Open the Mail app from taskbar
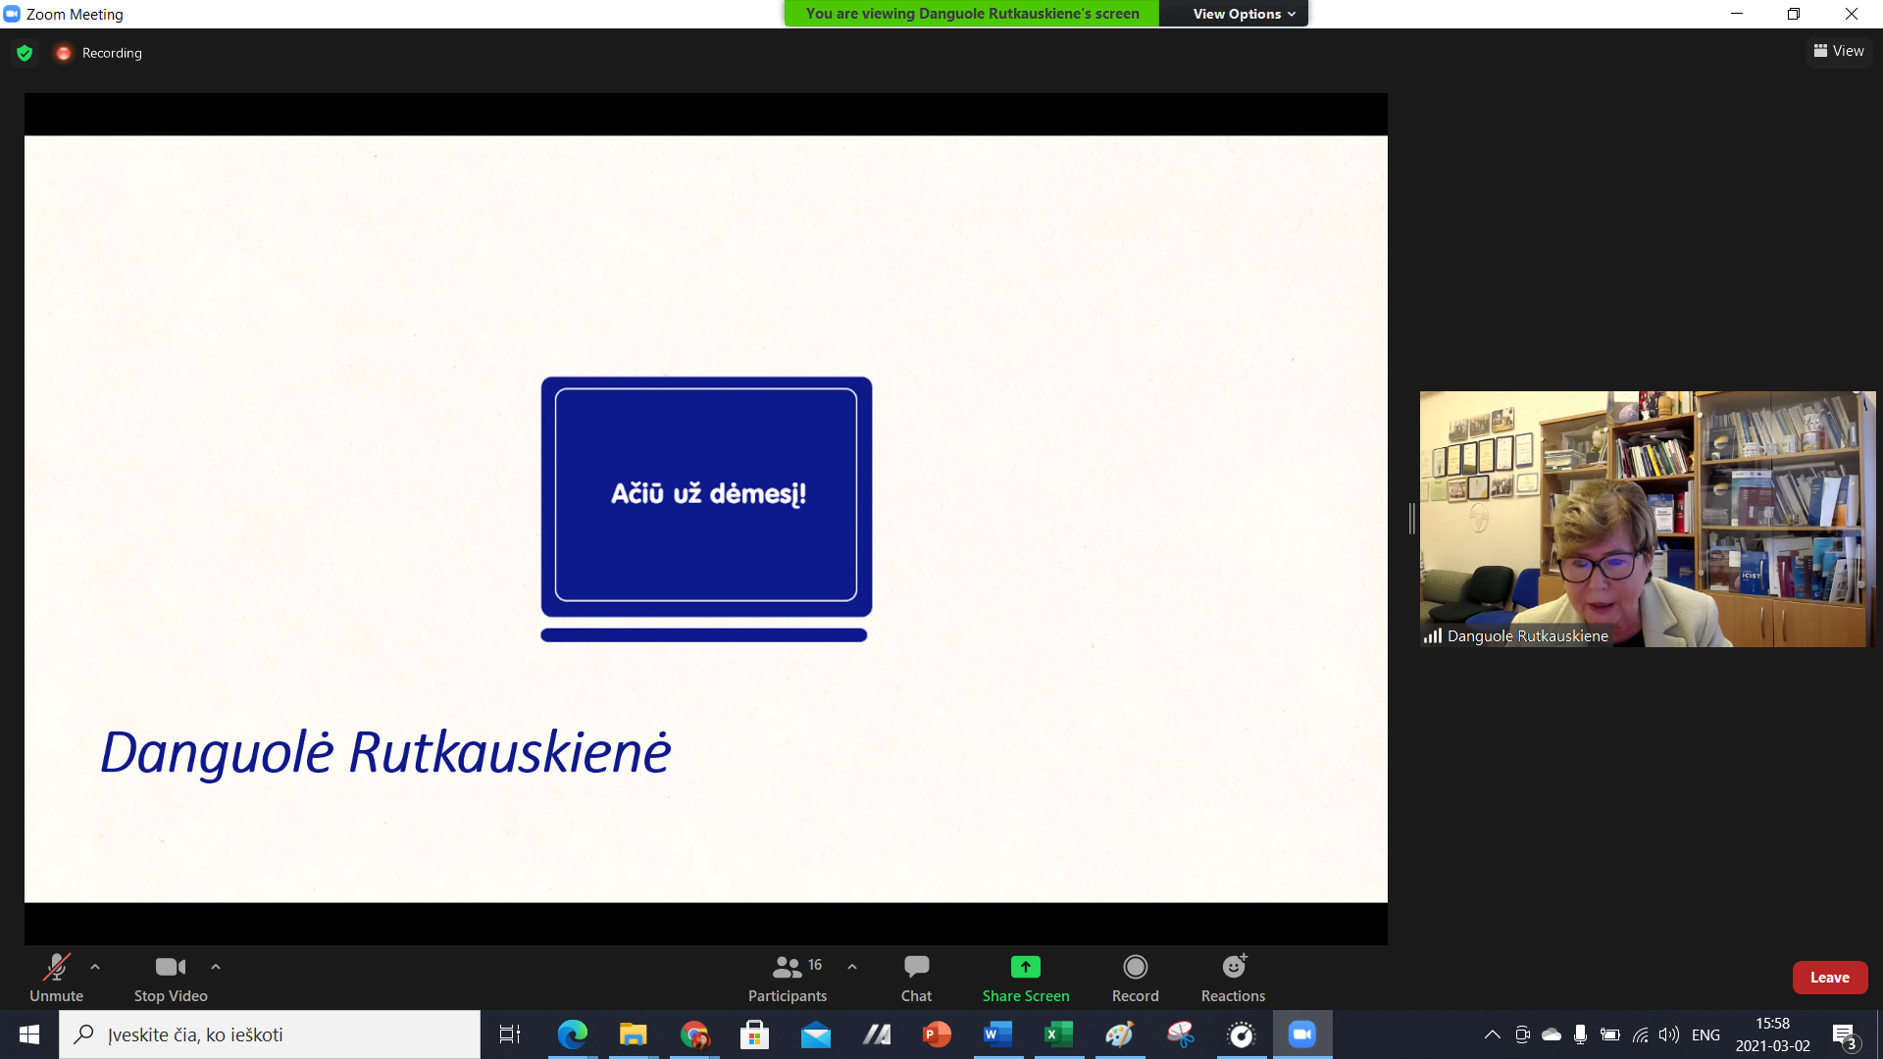 (x=816, y=1034)
